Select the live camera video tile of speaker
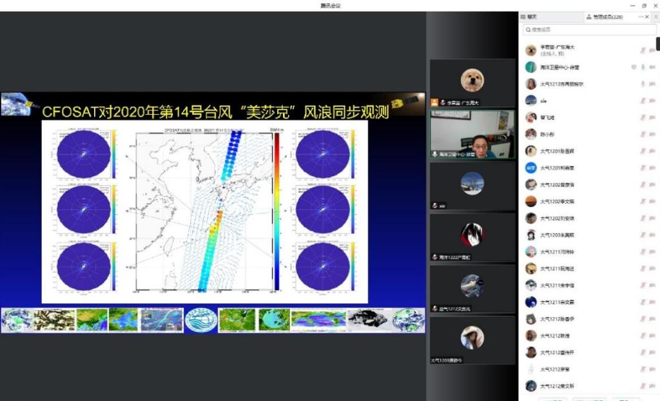This screenshot has height=401, width=660. point(472,134)
